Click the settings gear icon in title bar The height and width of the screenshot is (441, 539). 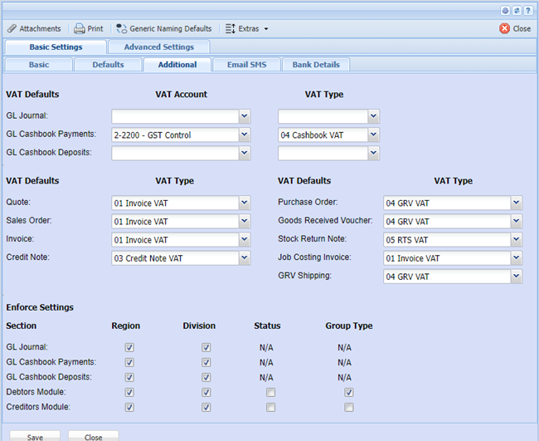506,10
